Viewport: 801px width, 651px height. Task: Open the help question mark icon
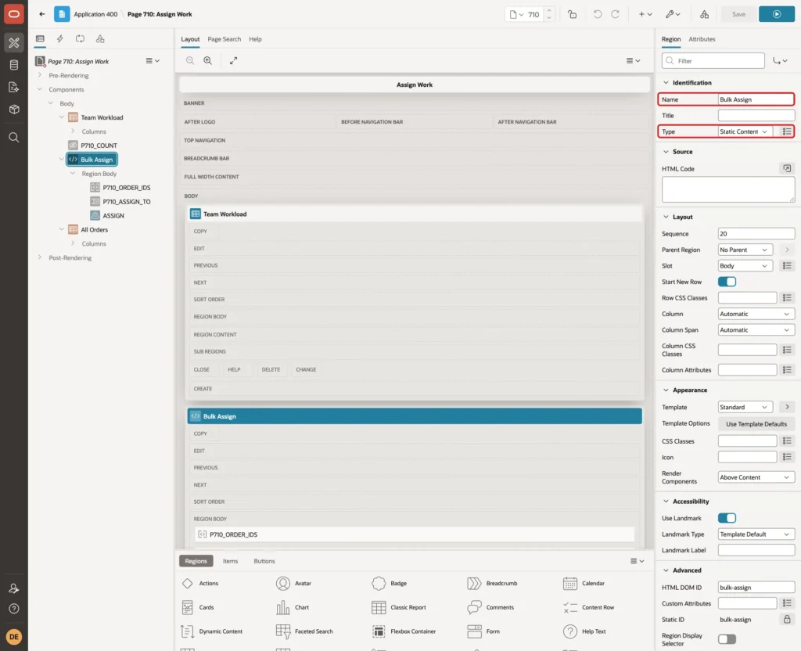coord(14,609)
